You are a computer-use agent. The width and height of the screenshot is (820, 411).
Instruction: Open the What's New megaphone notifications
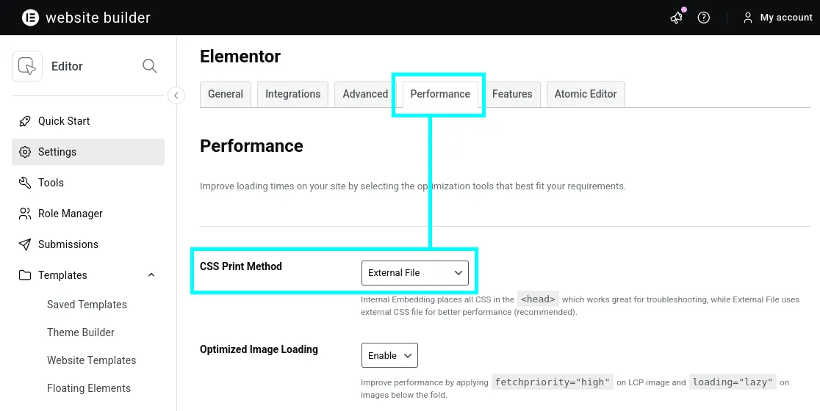click(677, 18)
